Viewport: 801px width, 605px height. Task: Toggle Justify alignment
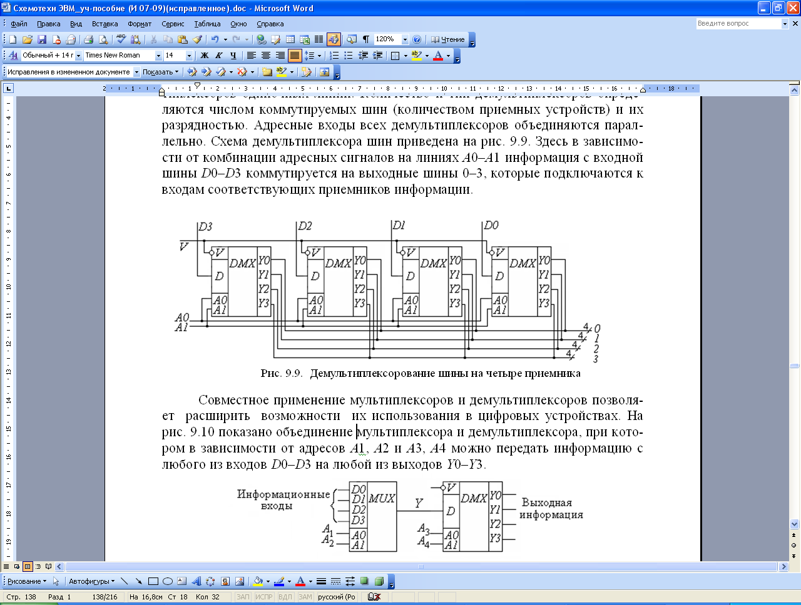pyautogui.click(x=295, y=56)
